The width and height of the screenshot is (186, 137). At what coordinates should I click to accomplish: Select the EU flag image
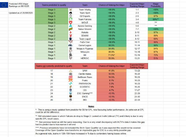4,5
